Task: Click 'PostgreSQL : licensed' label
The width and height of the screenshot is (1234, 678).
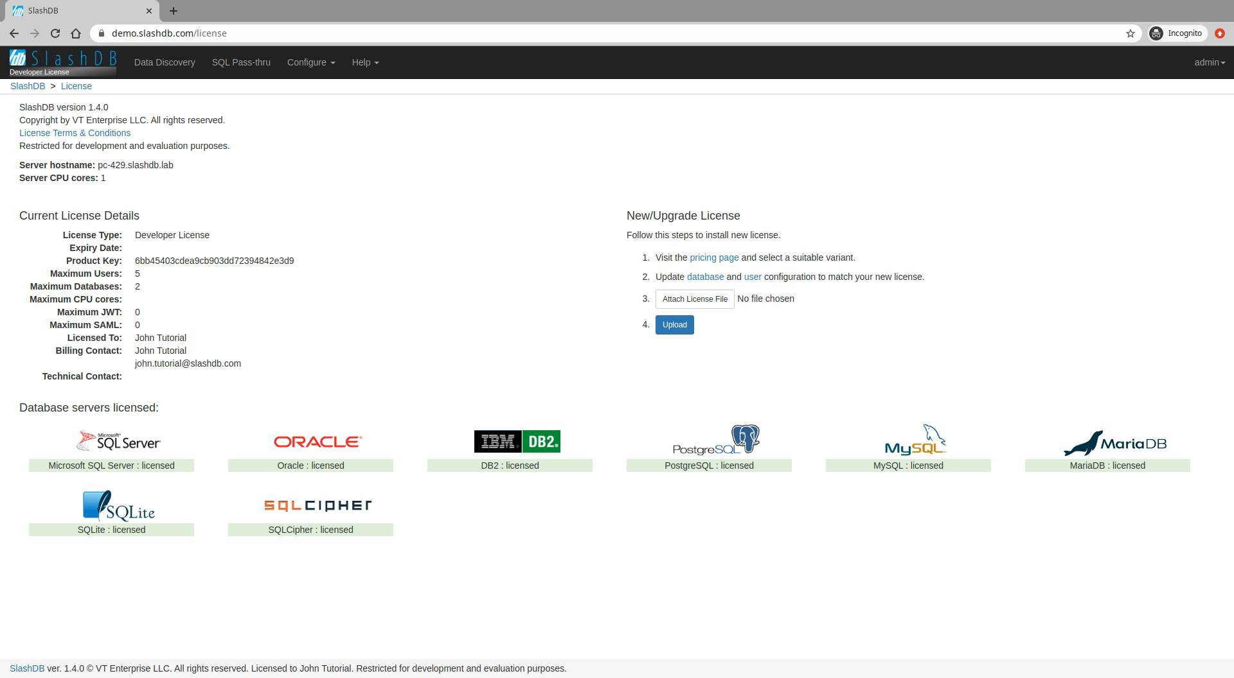Action: (709, 465)
